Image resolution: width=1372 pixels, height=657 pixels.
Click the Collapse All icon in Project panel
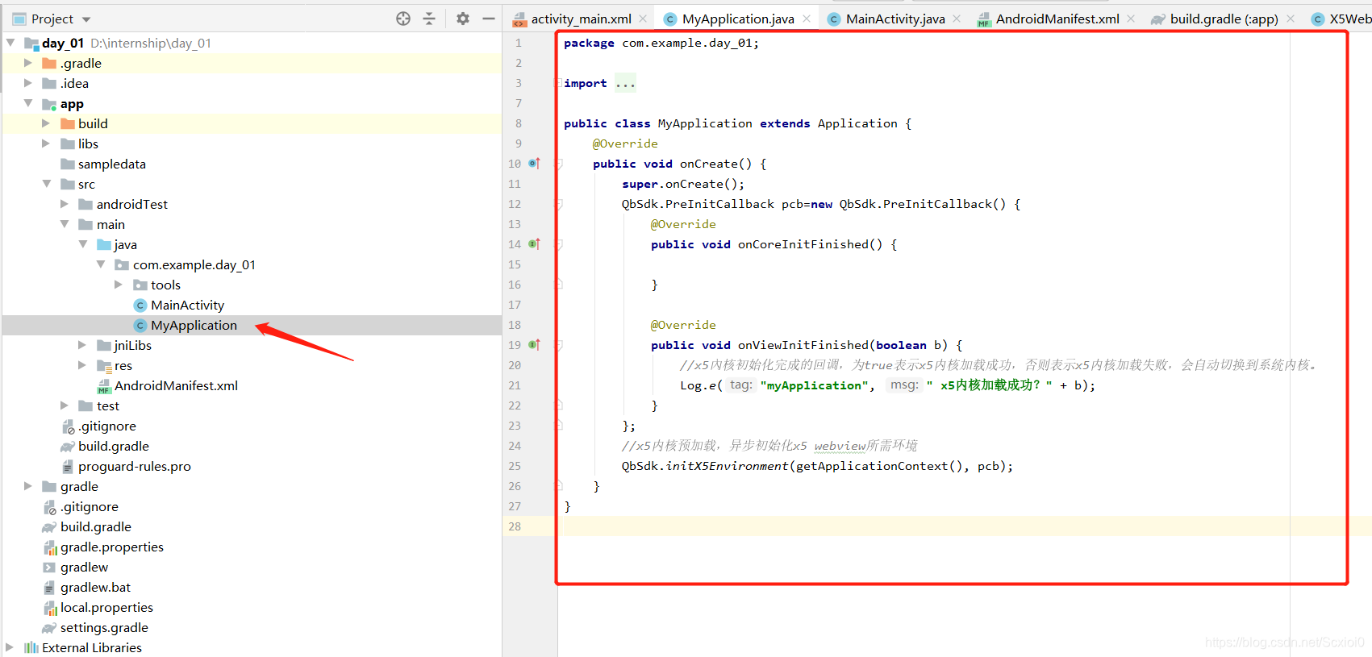coord(429,19)
